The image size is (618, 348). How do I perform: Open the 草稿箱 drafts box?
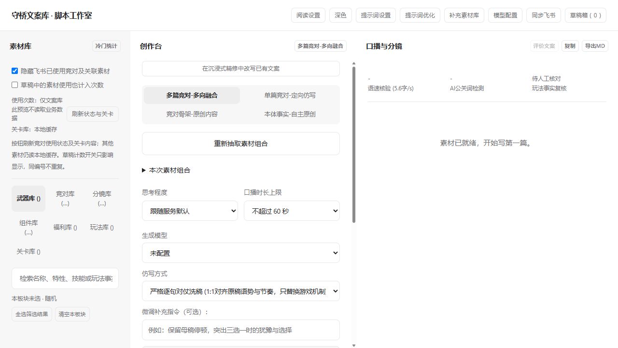586,15
